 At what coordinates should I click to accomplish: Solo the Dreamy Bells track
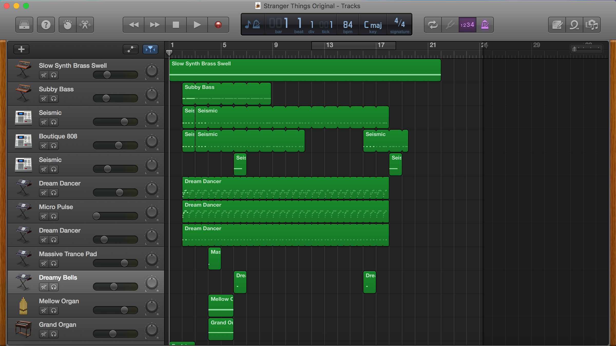(x=54, y=287)
